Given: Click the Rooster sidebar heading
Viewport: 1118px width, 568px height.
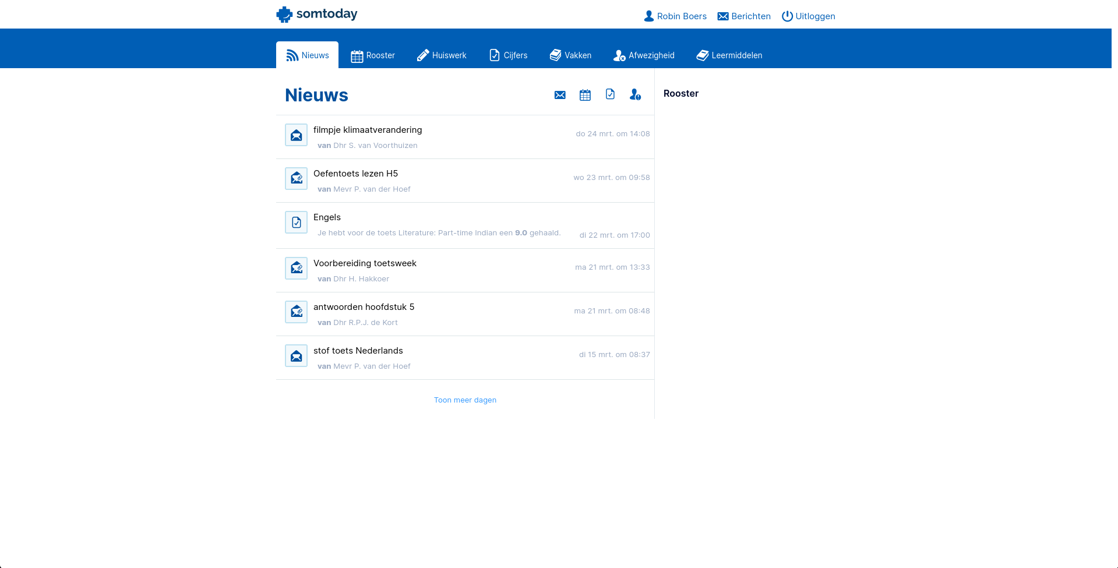Looking at the screenshot, I should click(x=680, y=93).
